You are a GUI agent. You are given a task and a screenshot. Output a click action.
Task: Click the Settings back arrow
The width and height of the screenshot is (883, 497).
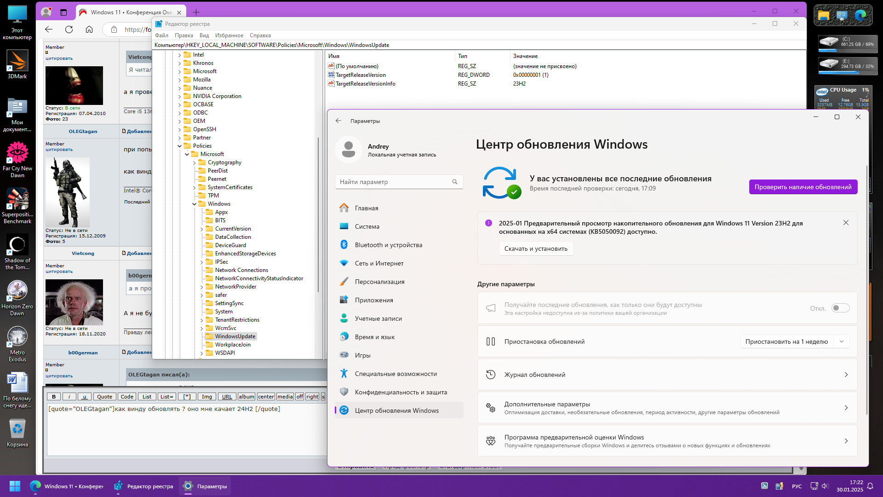pos(338,121)
